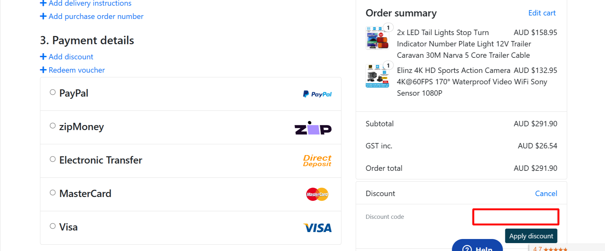
Task: Click the MasterCard logo icon
Action: click(317, 194)
